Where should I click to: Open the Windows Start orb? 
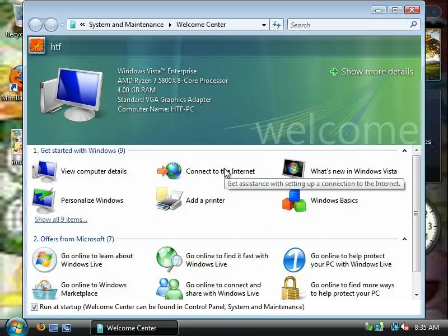click(x=16, y=327)
